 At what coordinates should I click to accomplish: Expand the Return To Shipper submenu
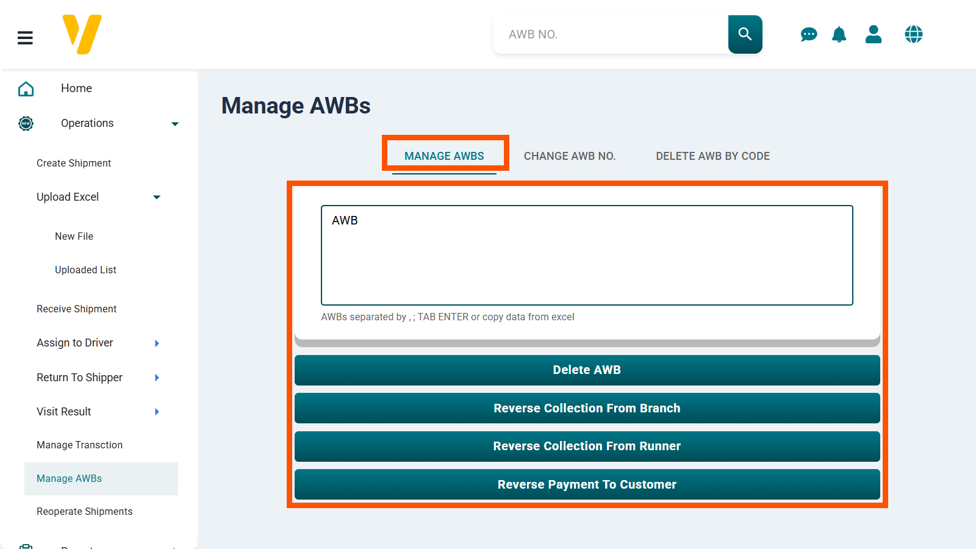point(157,377)
